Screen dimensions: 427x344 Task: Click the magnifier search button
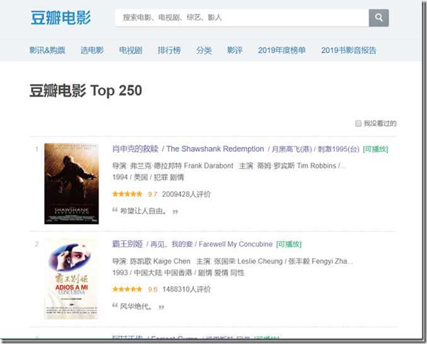[x=379, y=18]
